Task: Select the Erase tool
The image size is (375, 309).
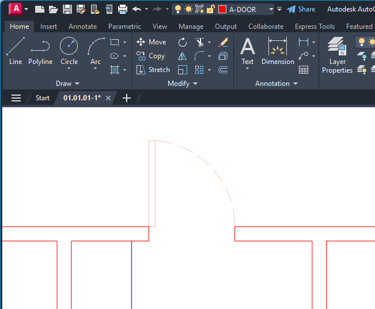Action: 224,42
